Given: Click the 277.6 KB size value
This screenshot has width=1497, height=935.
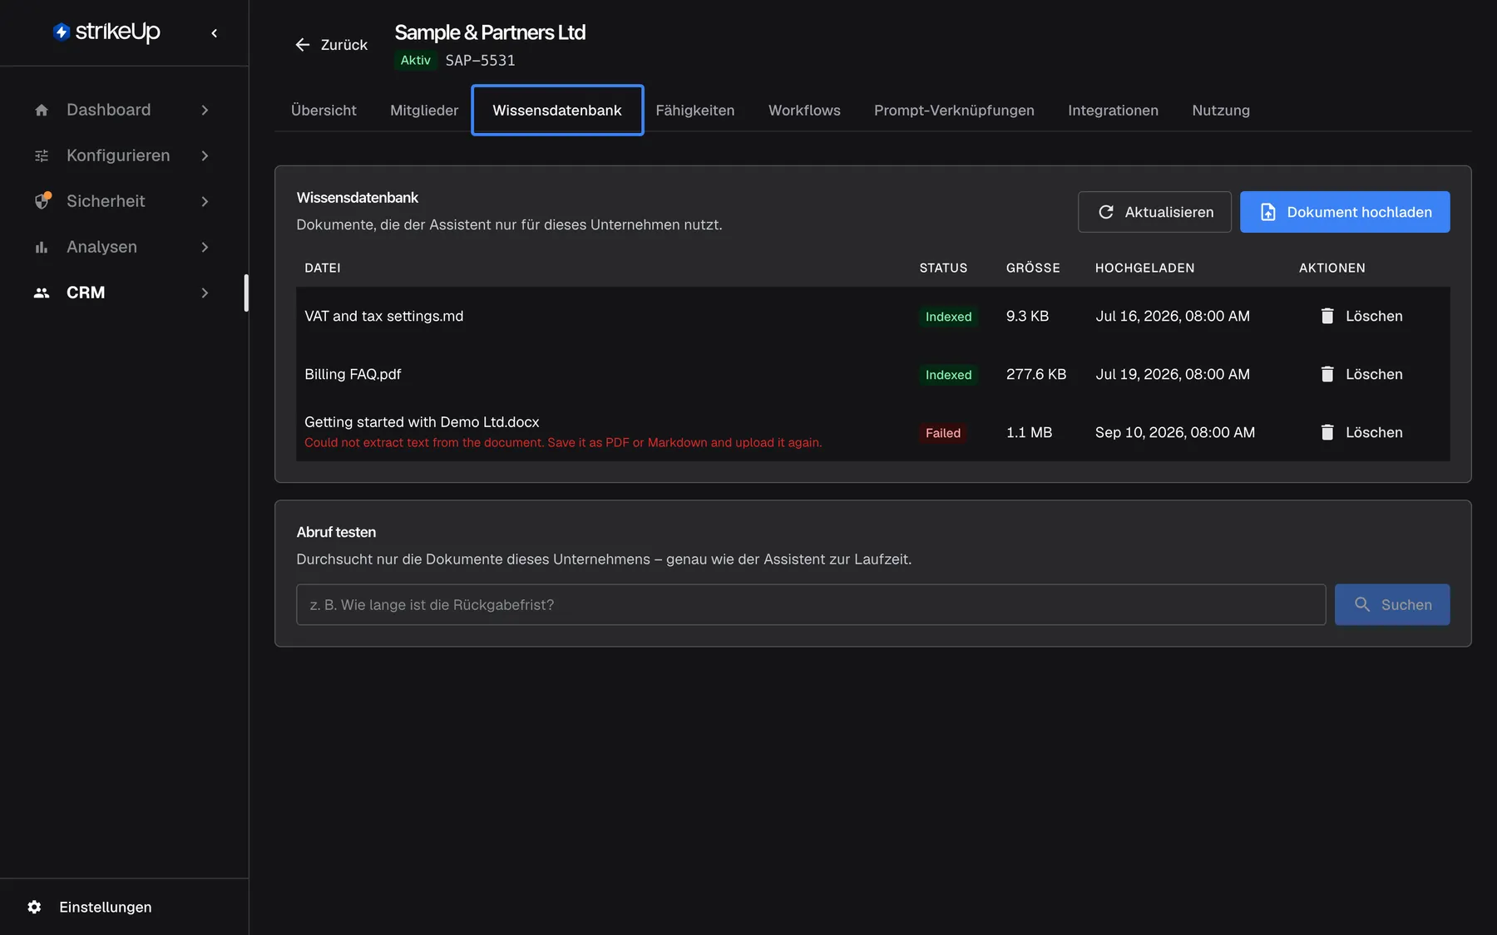Looking at the screenshot, I should (1036, 374).
